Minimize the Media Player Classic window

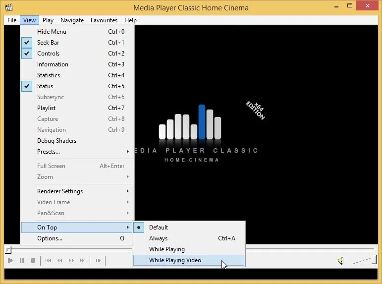pos(337,6)
